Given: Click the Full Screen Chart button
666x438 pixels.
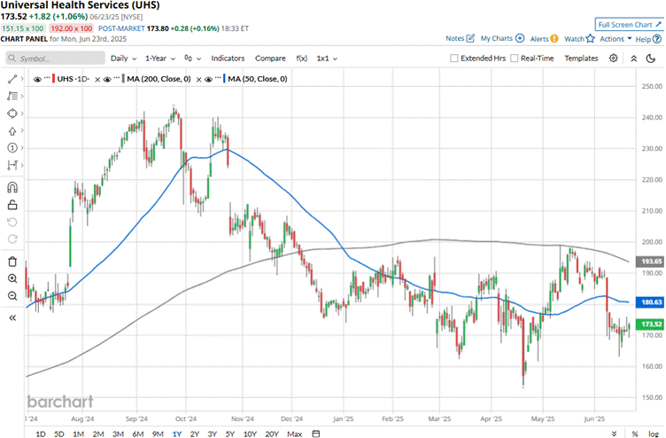Looking at the screenshot, I should [627, 25].
